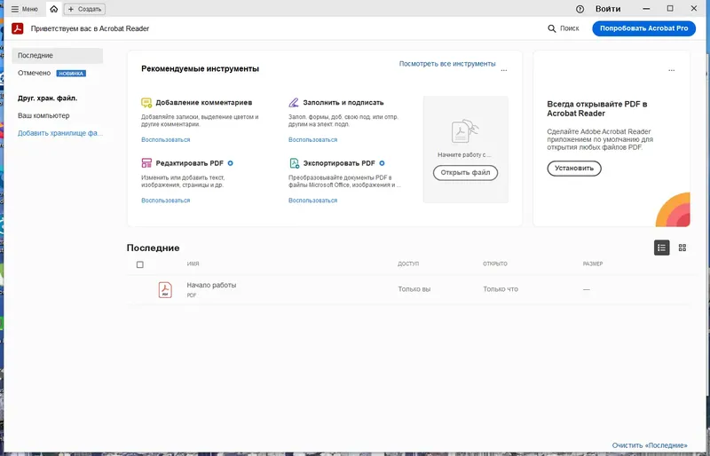Select Последние in the sidebar
Viewport: 710px width, 456px height.
click(58, 55)
